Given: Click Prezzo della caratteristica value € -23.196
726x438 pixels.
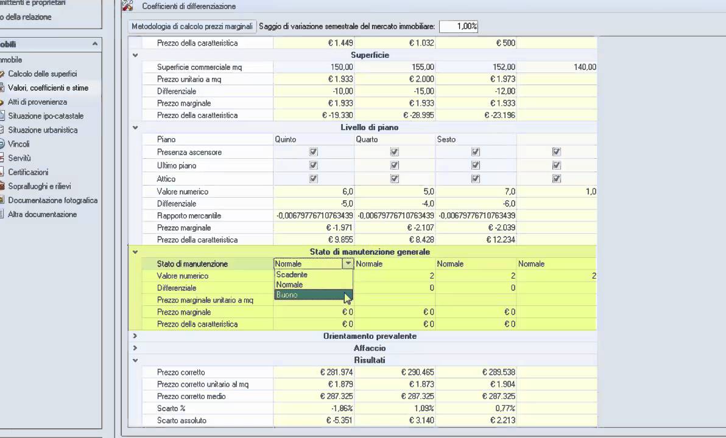Looking at the screenshot, I should click(x=499, y=115).
